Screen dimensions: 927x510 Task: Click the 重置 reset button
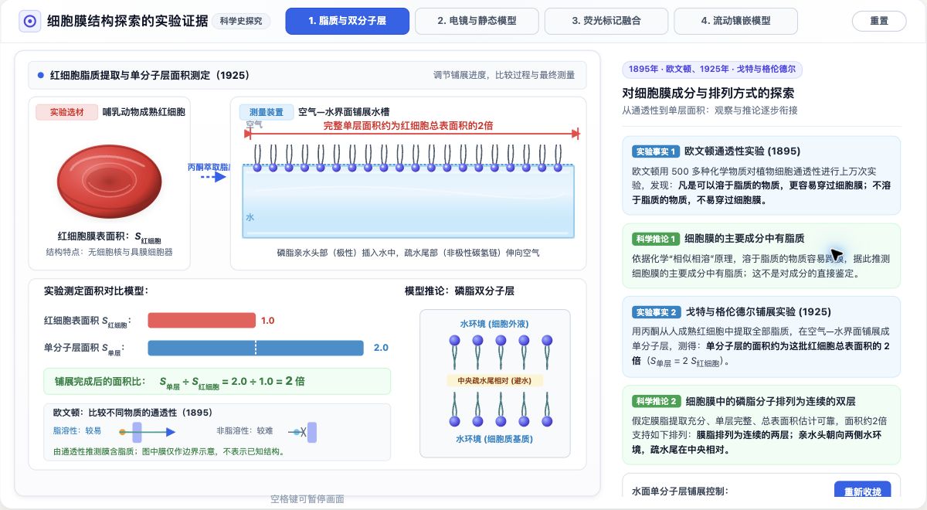coord(879,22)
